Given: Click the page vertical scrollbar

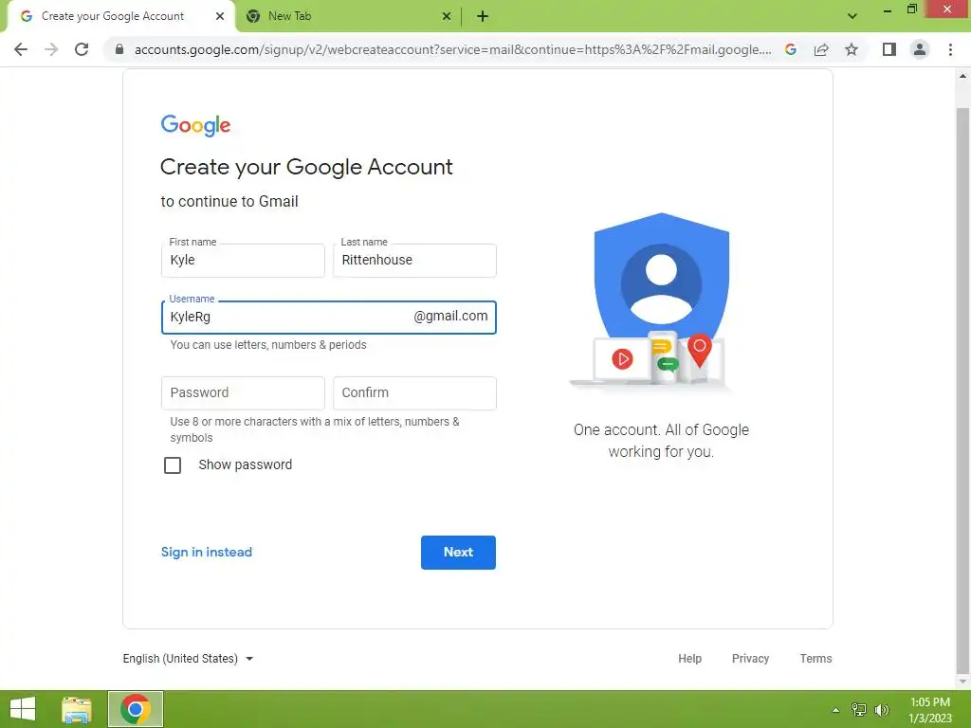Looking at the screenshot, I should tap(962, 390).
